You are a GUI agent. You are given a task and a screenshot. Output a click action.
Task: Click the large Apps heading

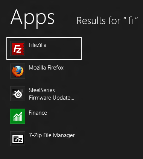point(32,18)
